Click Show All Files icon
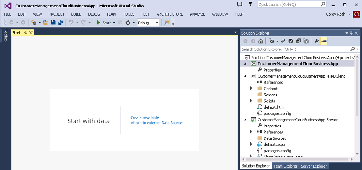 (306, 41)
